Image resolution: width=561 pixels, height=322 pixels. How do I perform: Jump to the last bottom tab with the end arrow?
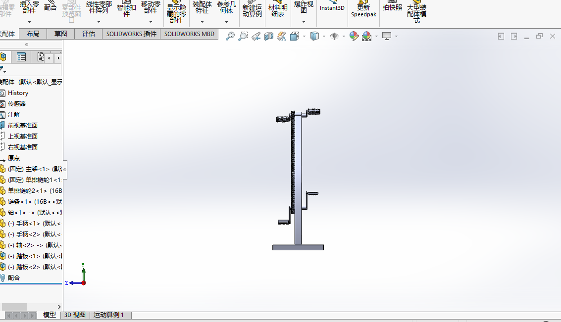(33, 316)
